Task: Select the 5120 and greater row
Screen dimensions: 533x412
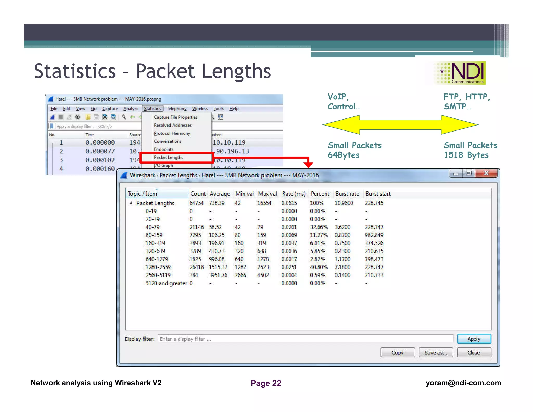Action: pos(308,283)
